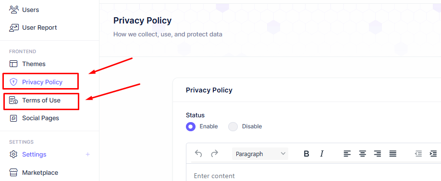Align text left in the editor
Screen dimensions: 441x181
tap(347, 154)
